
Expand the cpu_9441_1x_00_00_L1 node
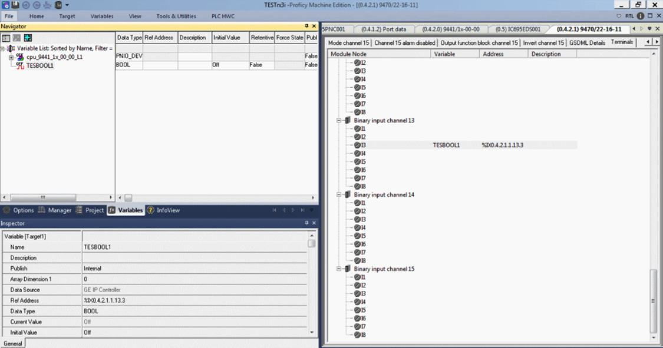[x=11, y=57]
